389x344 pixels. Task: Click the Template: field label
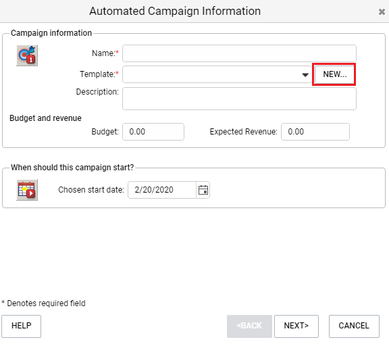pyautogui.click(x=99, y=74)
